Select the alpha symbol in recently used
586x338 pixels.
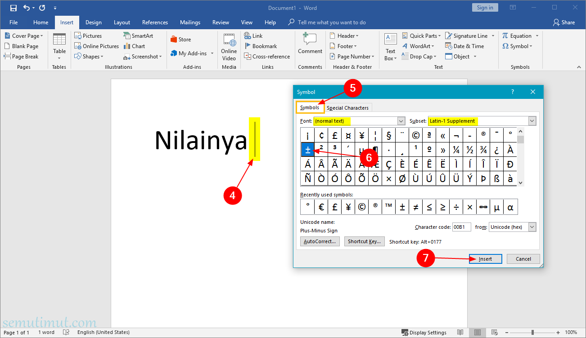[510, 207]
